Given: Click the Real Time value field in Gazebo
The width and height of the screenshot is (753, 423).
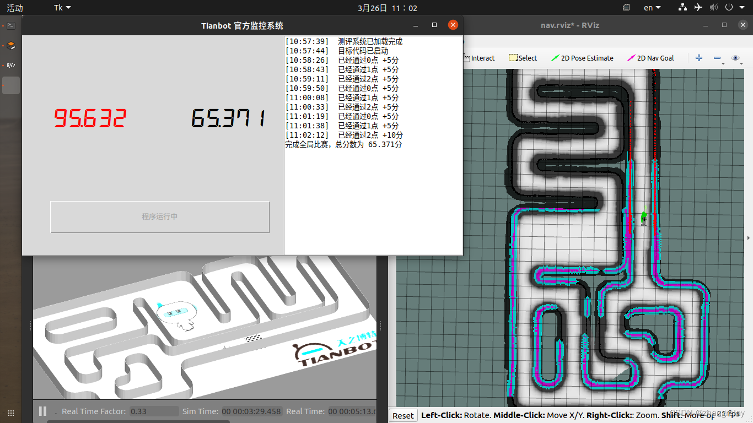Looking at the screenshot, I should click(352, 411).
